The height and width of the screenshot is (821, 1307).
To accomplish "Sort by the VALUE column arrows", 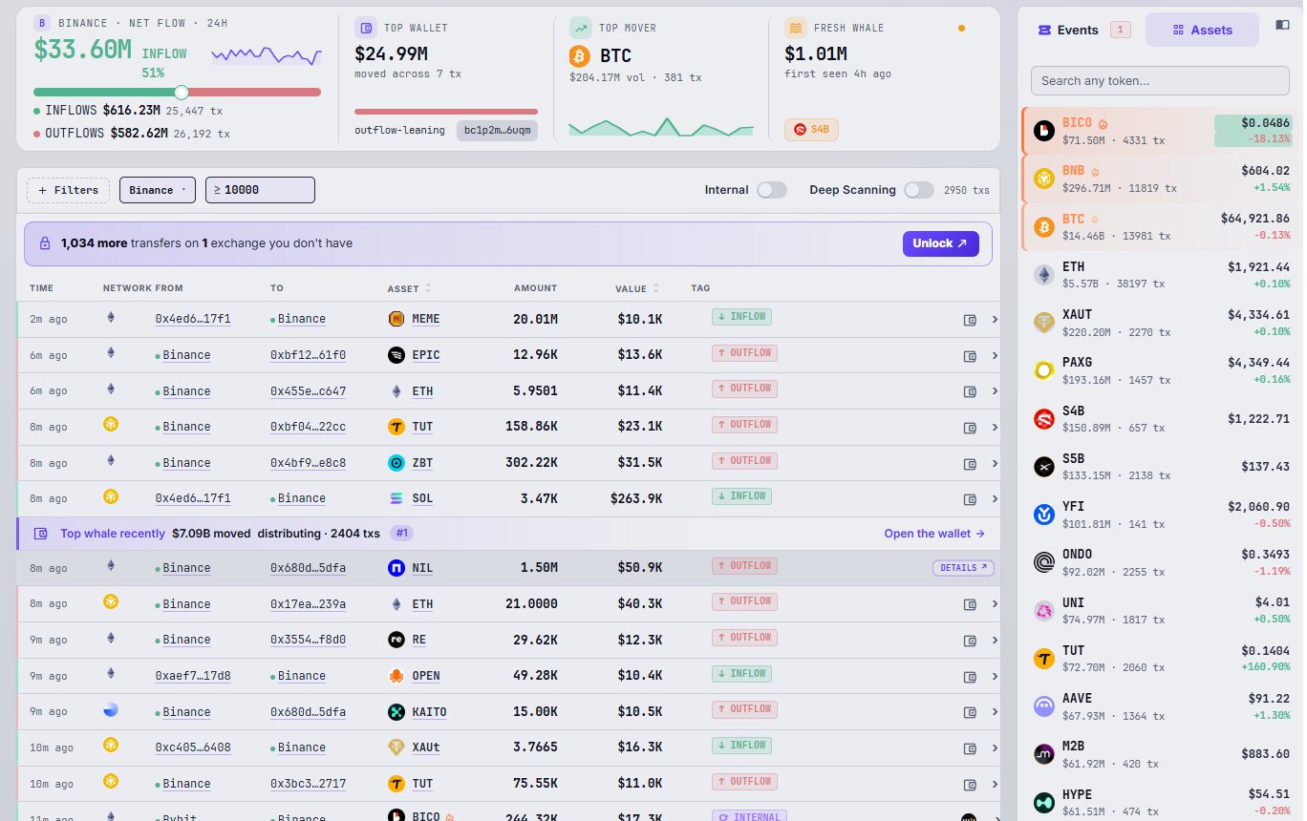I will coord(655,288).
